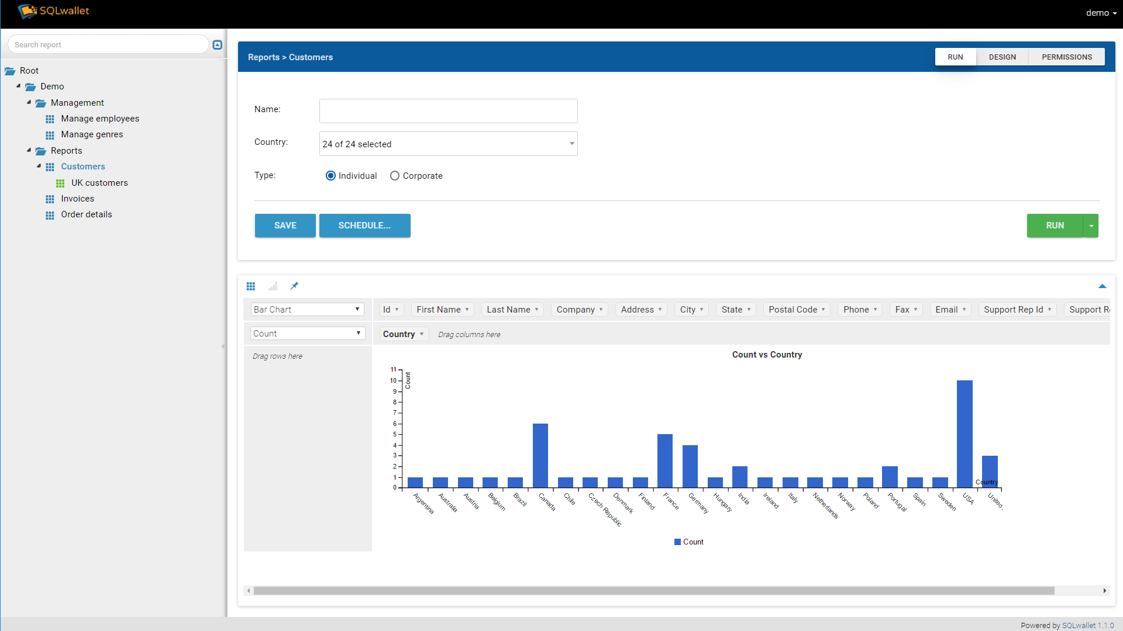Image resolution: width=1123 pixels, height=631 pixels.
Task: Click the SAVE button
Action: pyautogui.click(x=285, y=226)
